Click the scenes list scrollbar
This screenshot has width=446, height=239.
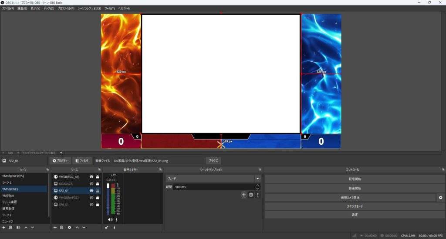point(49,196)
